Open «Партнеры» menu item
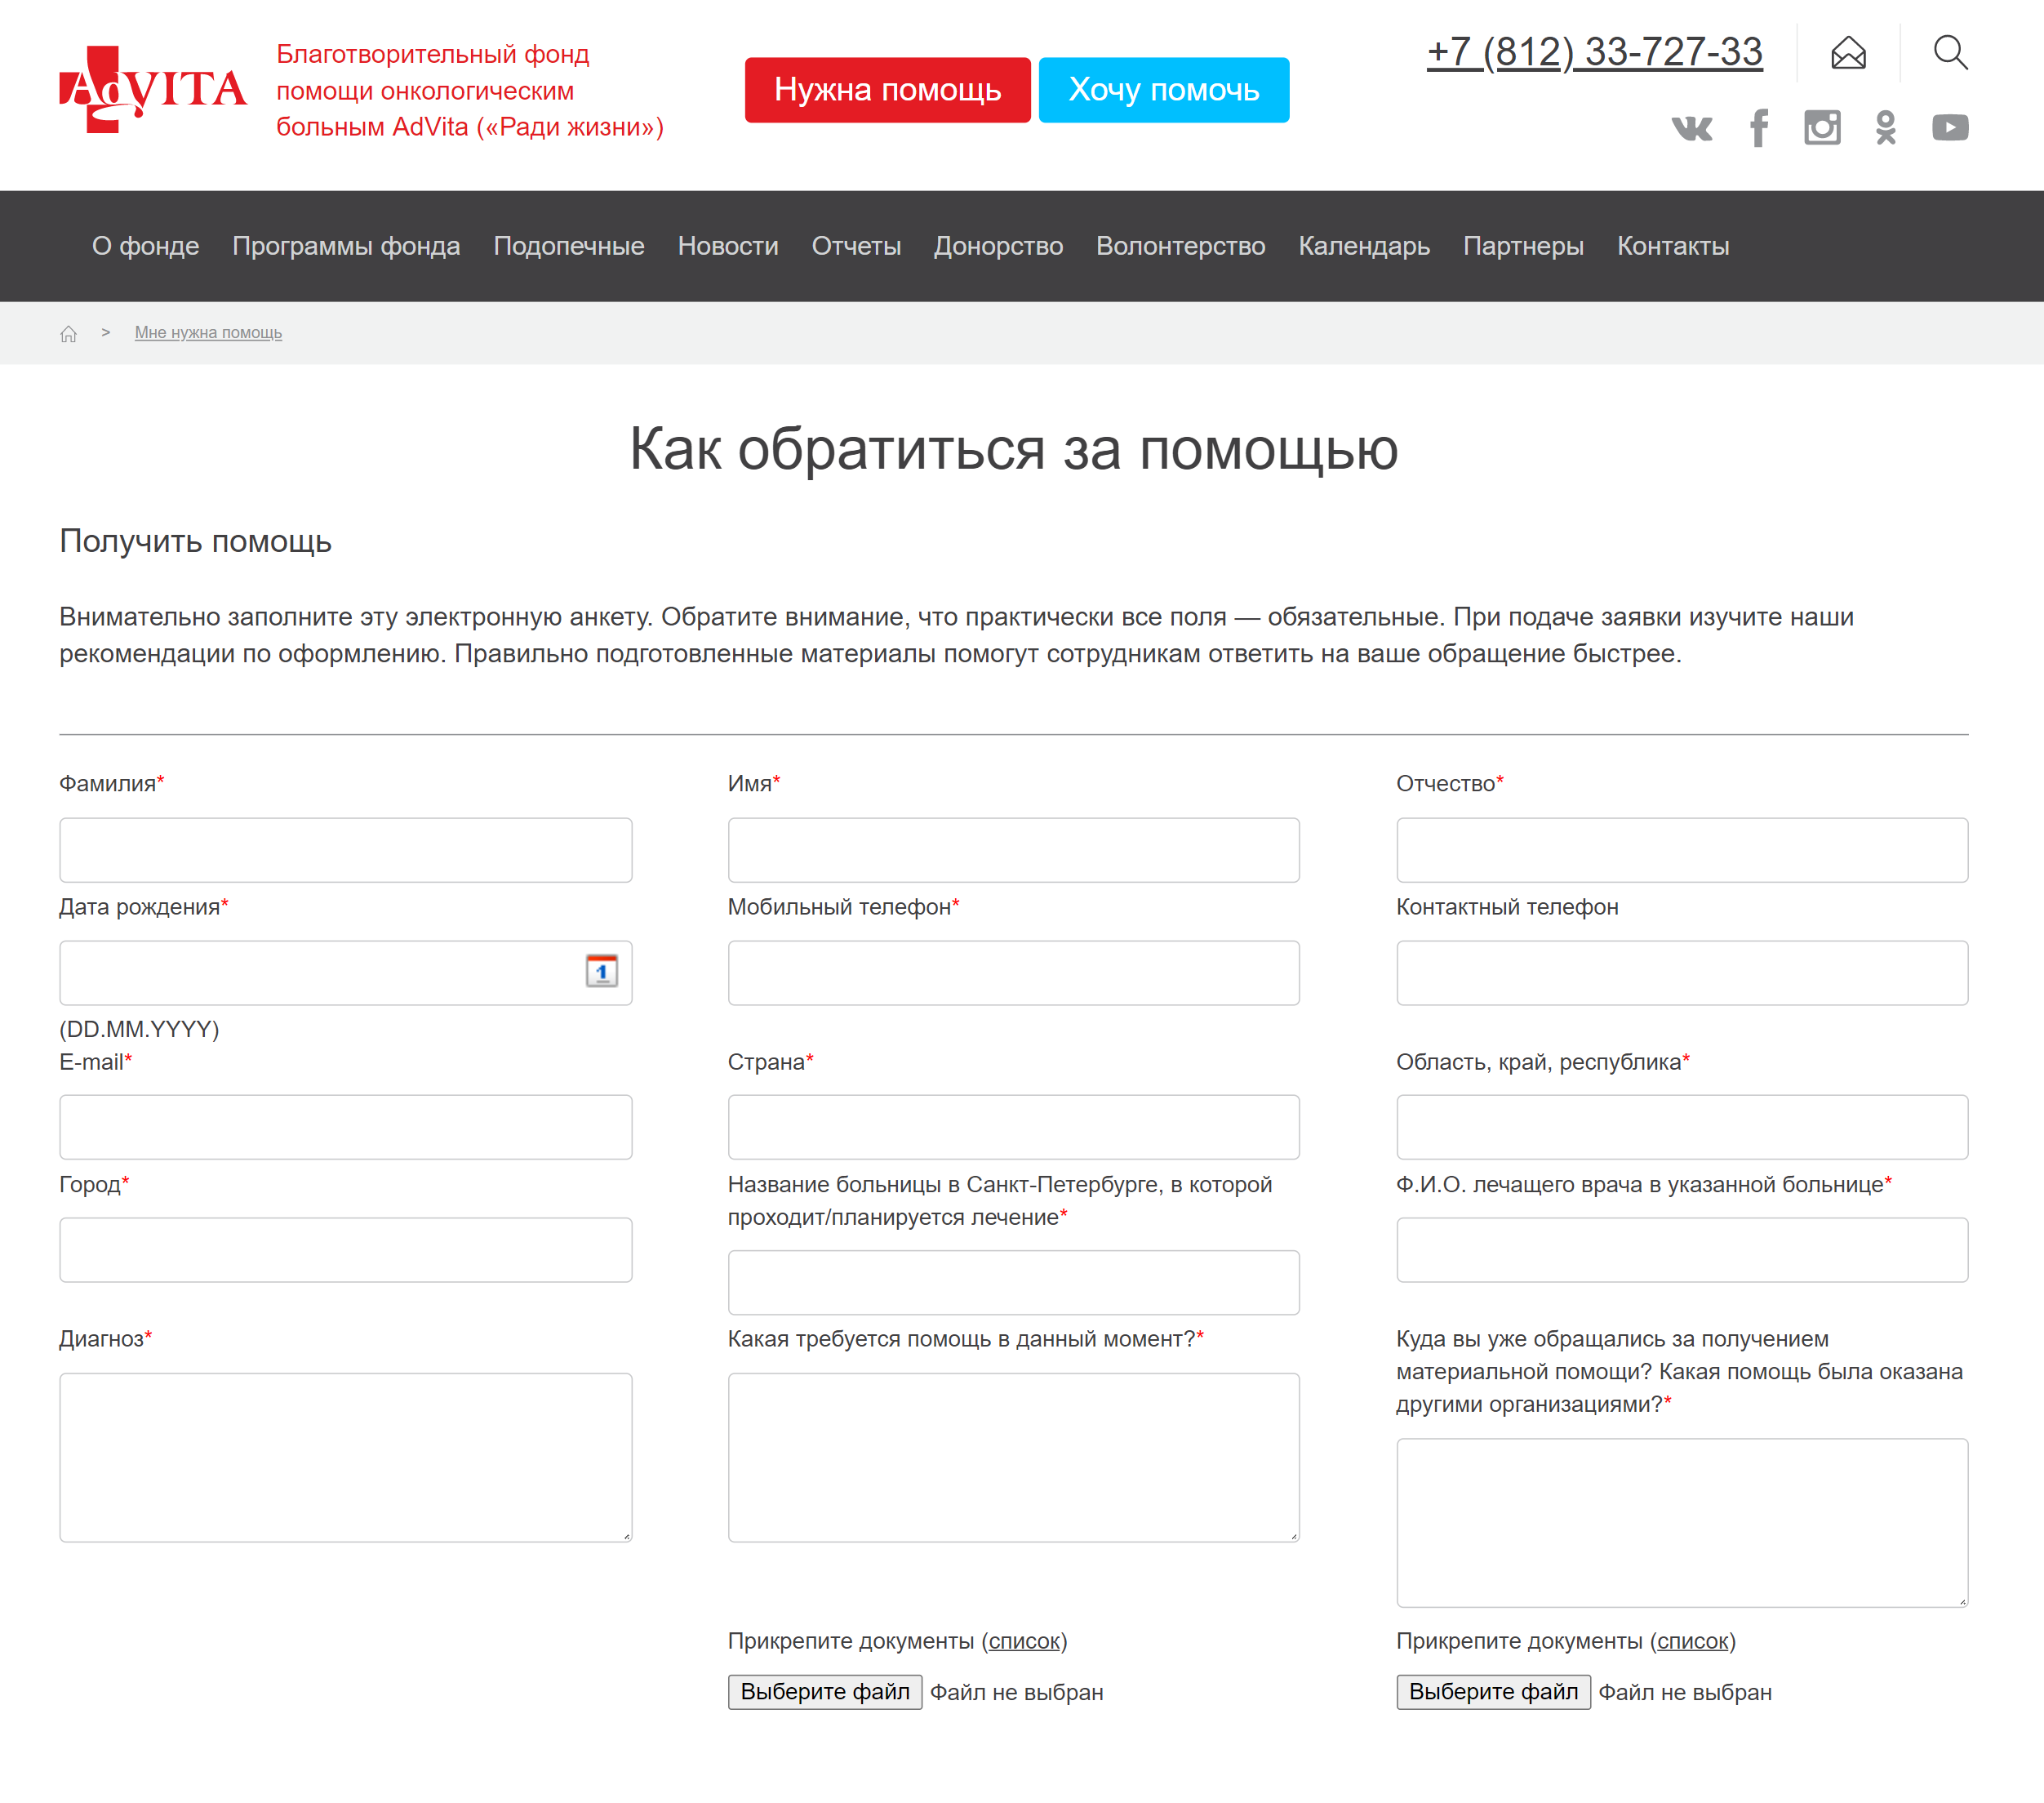 click(x=1523, y=246)
